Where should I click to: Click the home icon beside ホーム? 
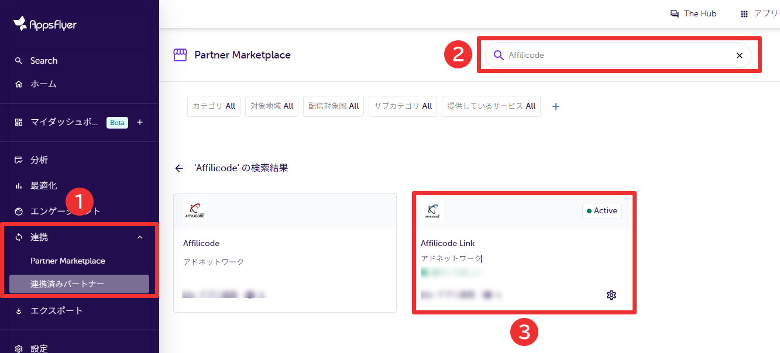[x=19, y=84]
